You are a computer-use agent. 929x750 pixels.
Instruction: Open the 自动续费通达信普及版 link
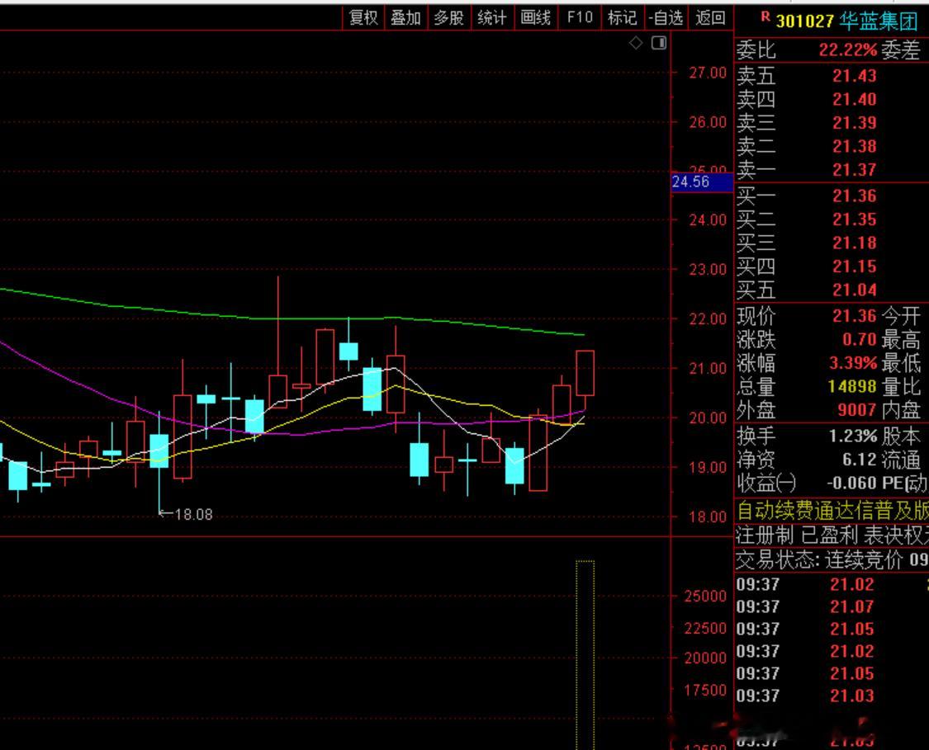click(x=832, y=510)
